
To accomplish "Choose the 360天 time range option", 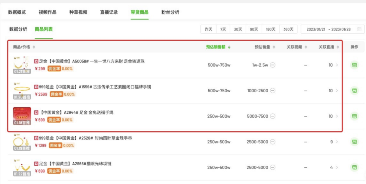I will click(x=288, y=30).
